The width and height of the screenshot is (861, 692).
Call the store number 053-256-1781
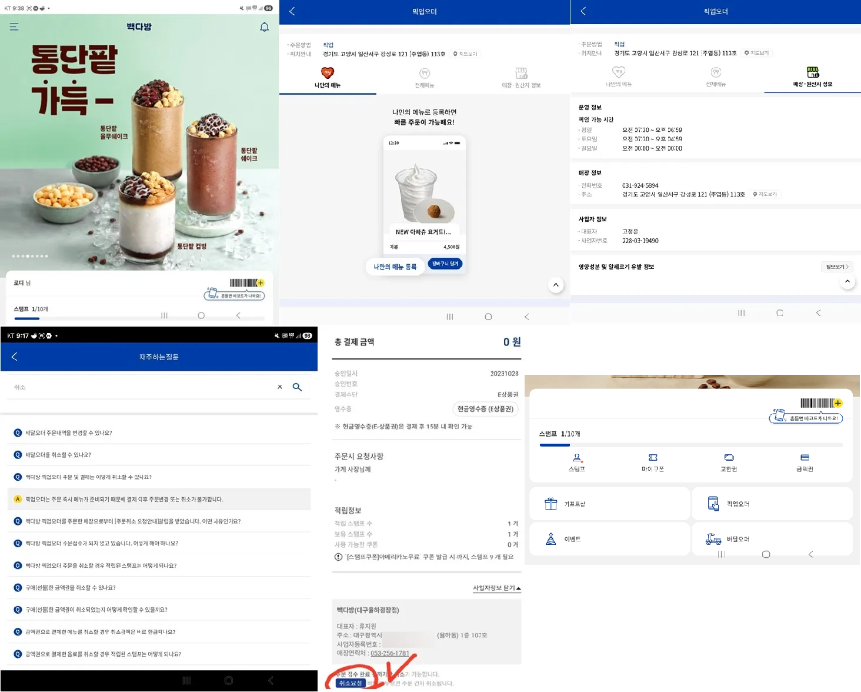(x=390, y=653)
